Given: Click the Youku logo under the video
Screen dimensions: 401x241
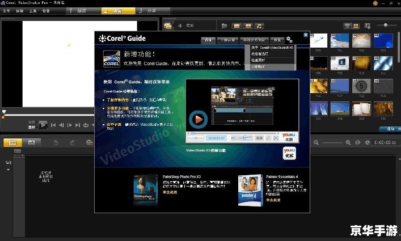Looking at the screenshot, I should (290, 153).
